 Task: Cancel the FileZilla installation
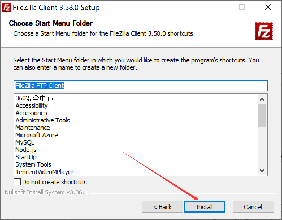(x=253, y=207)
